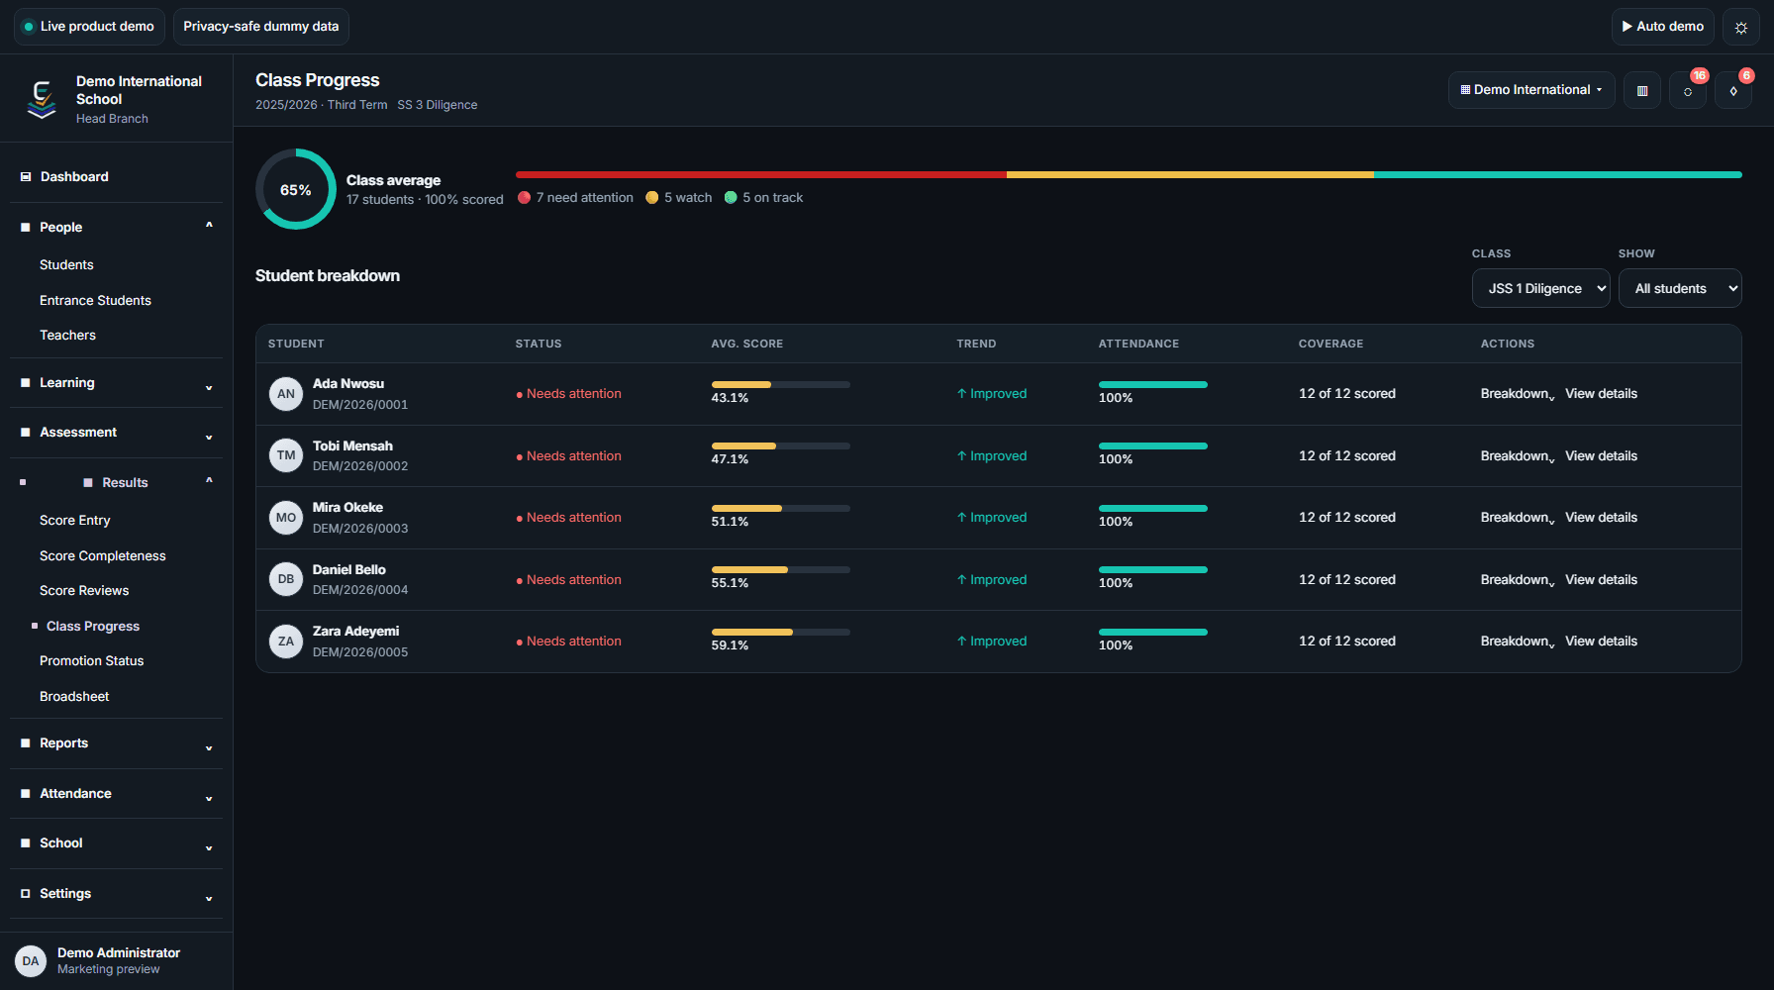Collapse the Results section
1774x990 pixels.
click(116, 482)
